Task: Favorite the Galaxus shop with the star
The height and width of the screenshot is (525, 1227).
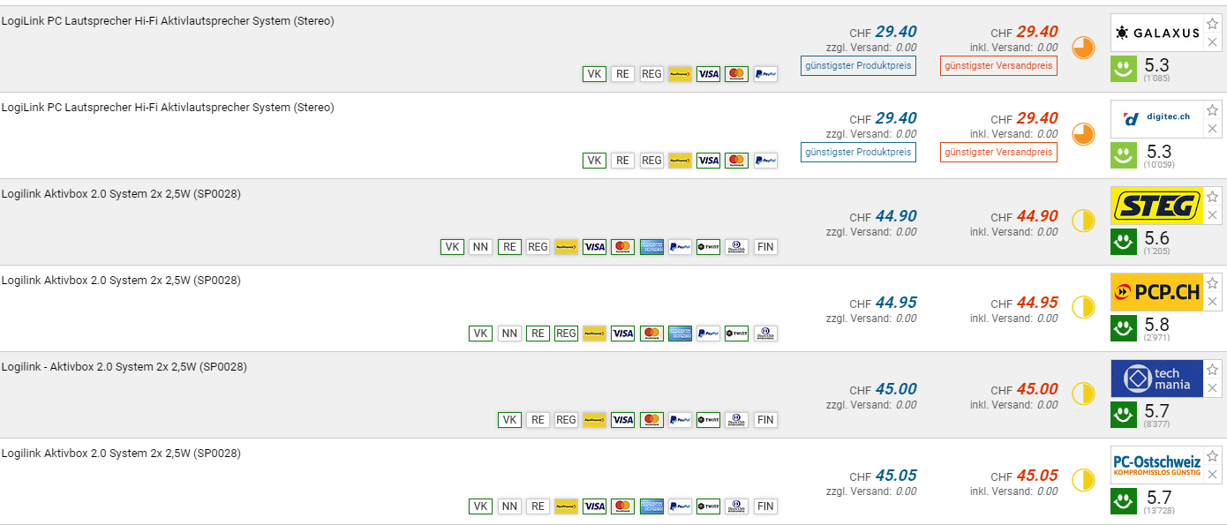Action: pos(1213,24)
